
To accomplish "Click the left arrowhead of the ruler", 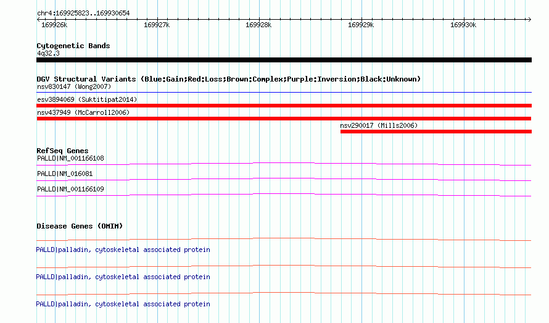I will point(38,19).
